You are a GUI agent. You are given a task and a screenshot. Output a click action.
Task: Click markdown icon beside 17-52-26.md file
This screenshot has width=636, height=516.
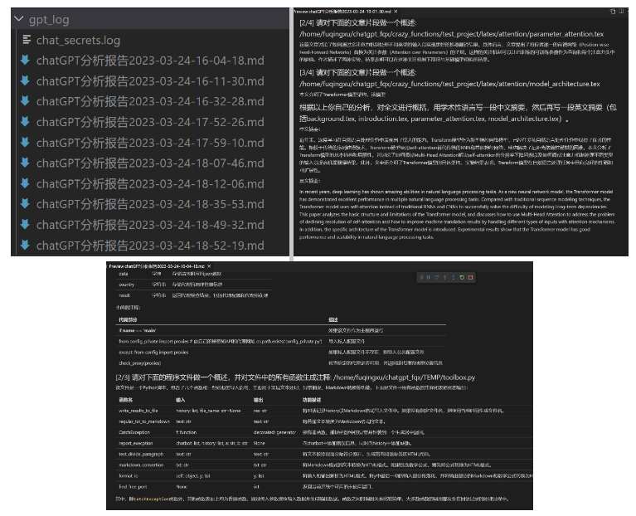point(25,121)
